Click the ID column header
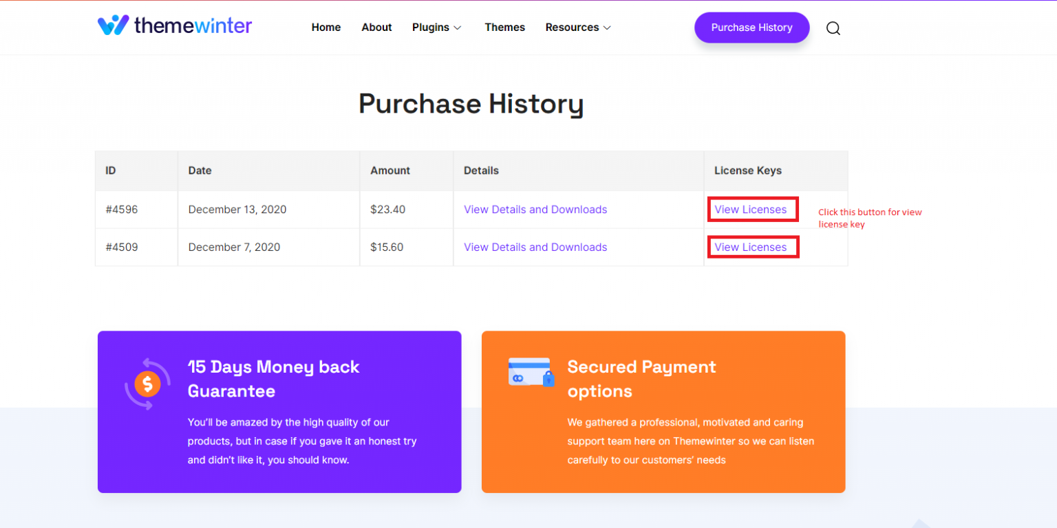Viewport: 1057px width, 528px height. pyautogui.click(x=111, y=170)
